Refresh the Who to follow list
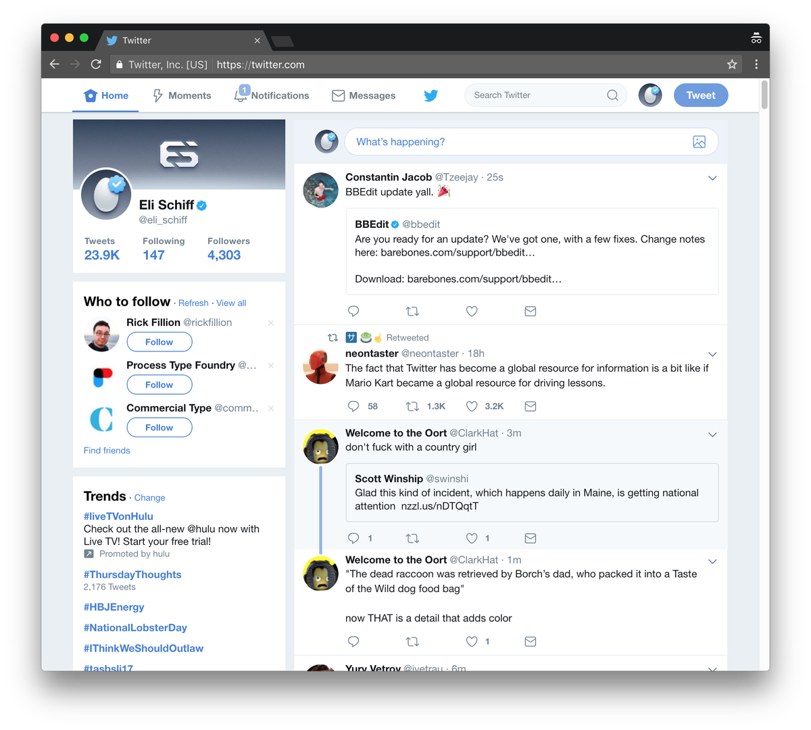This screenshot has width=811, height=730. tap(193, 303)
